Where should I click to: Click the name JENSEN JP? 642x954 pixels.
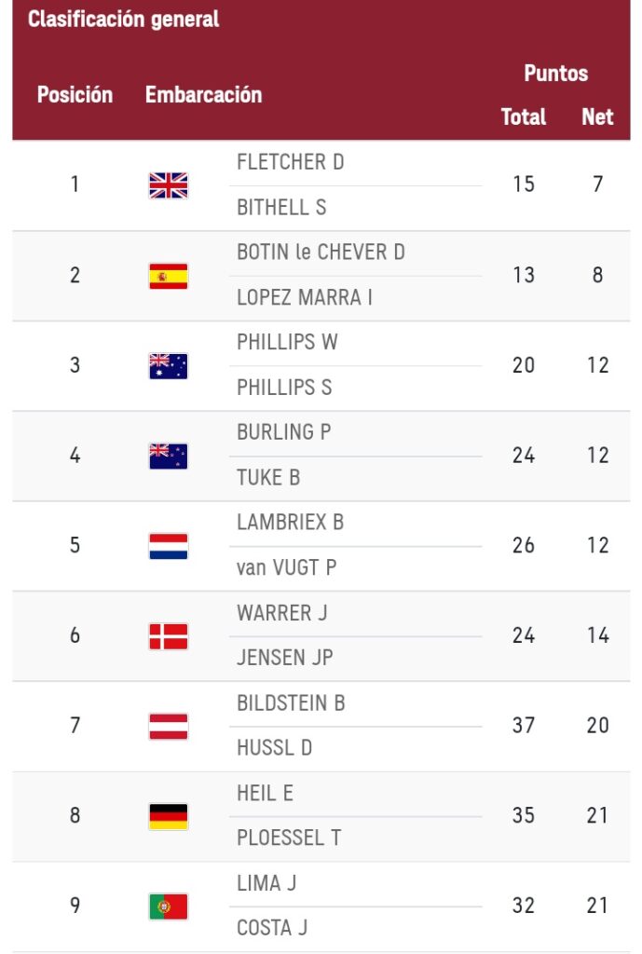pyautogui.click(x=284, y=658)
